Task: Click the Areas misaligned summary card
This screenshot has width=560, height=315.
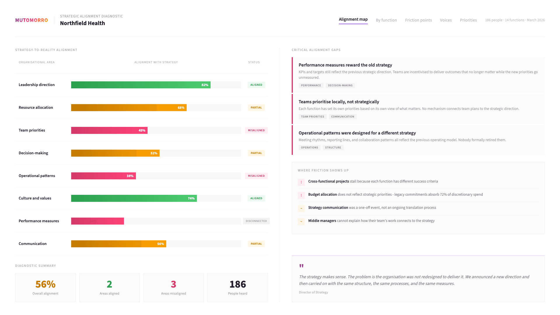Action: [174, 287]
